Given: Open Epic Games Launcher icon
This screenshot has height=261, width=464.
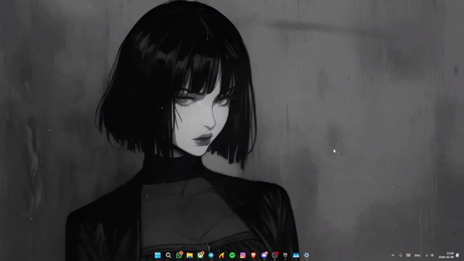Looking at the screenshot, I should [x=285, y=255].
